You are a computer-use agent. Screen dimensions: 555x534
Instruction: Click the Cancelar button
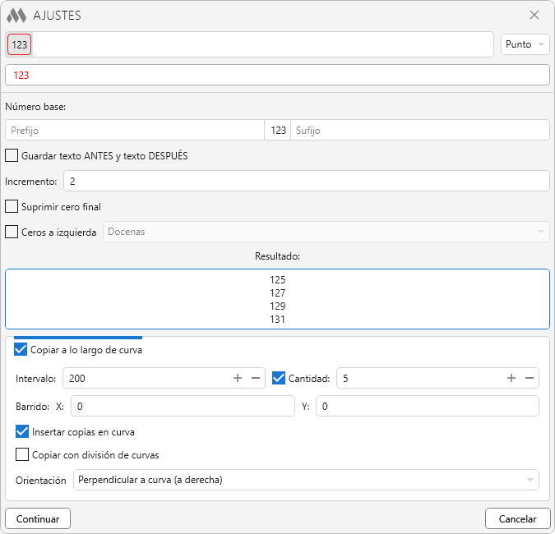pos(517,518)
